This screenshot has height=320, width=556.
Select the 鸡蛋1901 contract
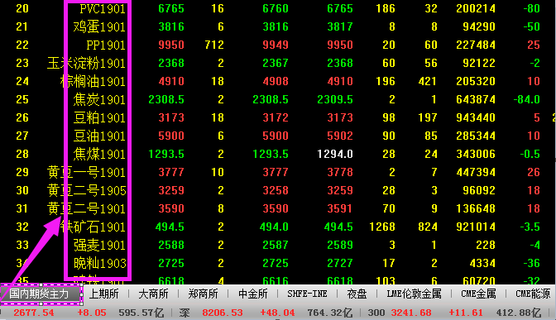coord(99,27)
